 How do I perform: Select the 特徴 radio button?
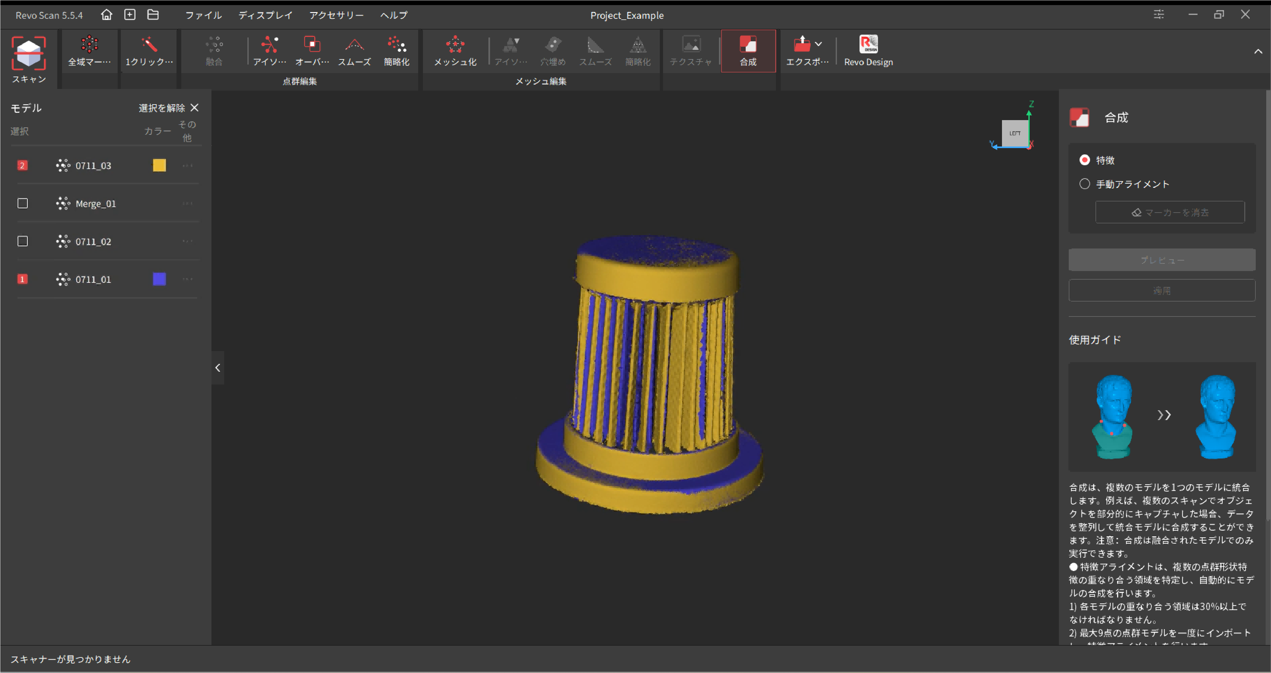click(x=1084, y=160)
